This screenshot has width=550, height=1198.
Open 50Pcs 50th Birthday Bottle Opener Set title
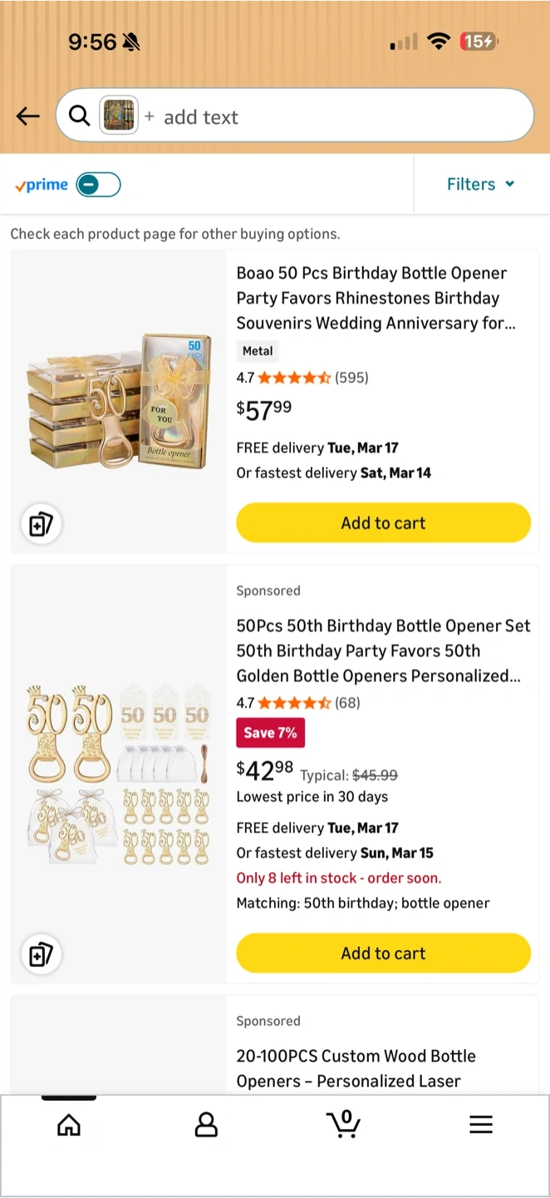(x=382, y=651)
